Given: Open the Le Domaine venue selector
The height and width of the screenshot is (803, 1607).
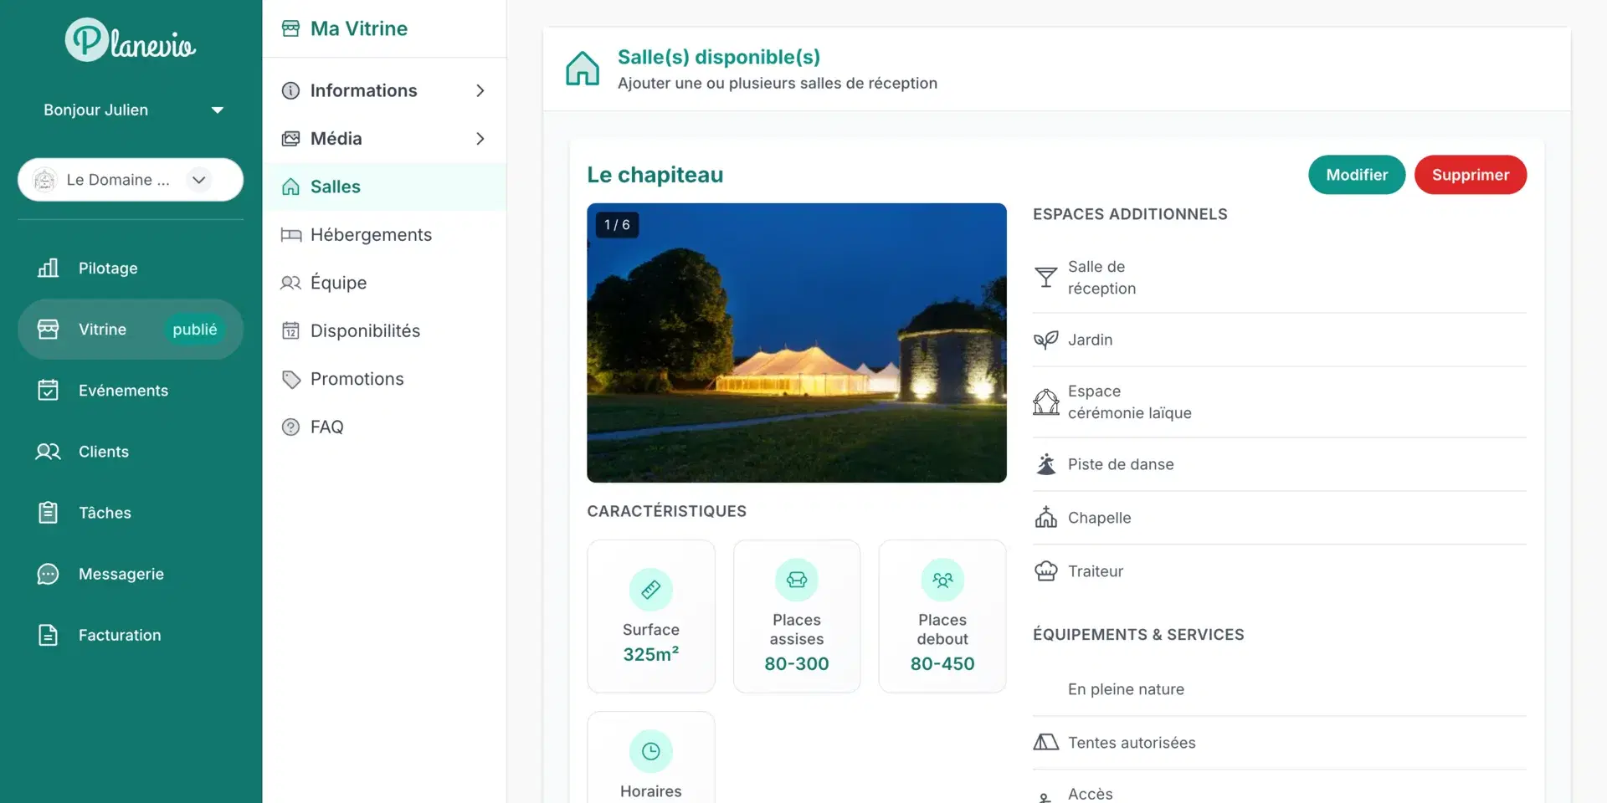Looking at the screenshot, I should [131, 180].
